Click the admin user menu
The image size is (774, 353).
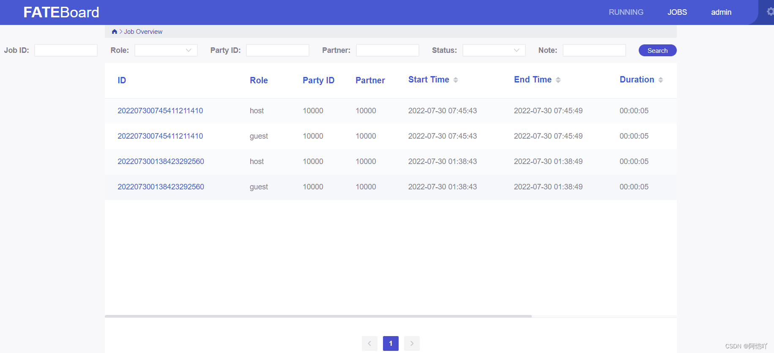click(x=721, y=12)
